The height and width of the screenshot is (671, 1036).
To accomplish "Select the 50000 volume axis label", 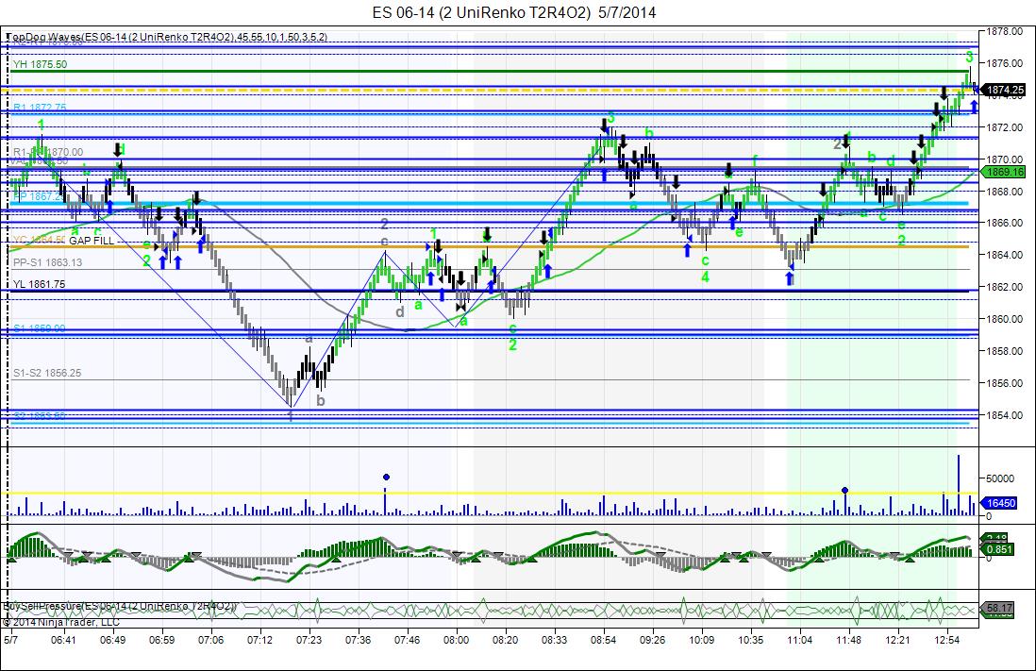I will [999, 478].
